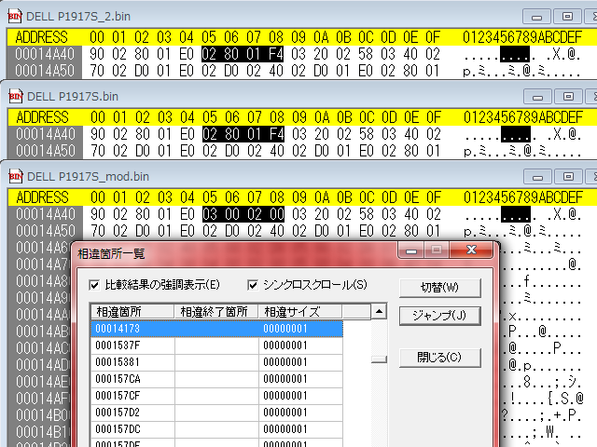Click highlighted ASCII block in P1917S_mod.bin window
Image resolution: width=597 pixels, height=447 pixels.
(516, 215)
